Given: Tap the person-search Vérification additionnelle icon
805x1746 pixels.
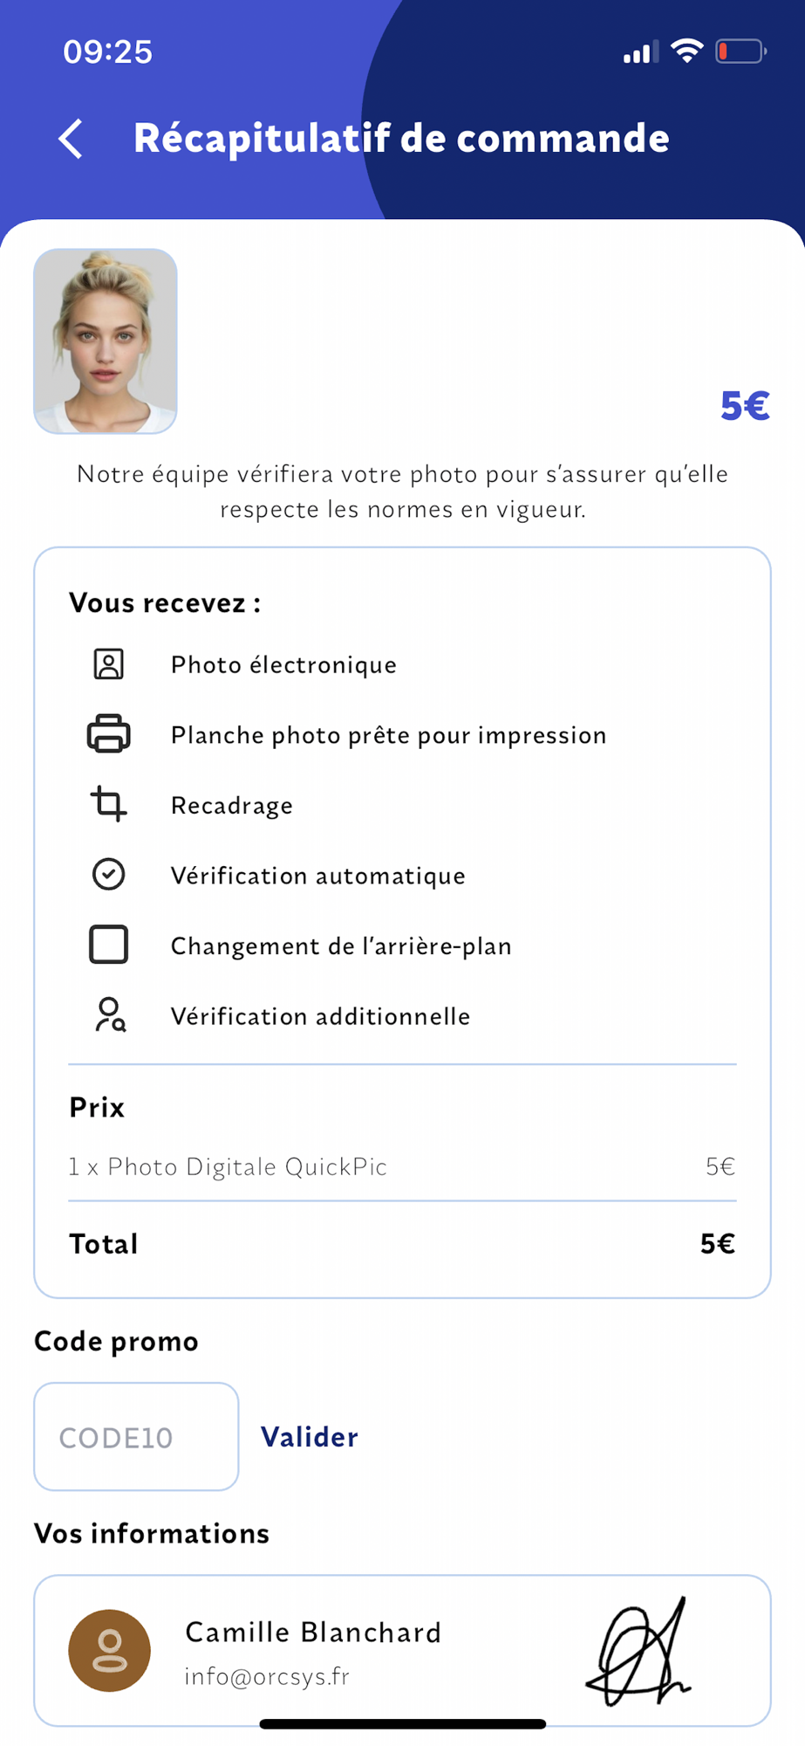Looking at the screenshot, I should coord(110,1015).
